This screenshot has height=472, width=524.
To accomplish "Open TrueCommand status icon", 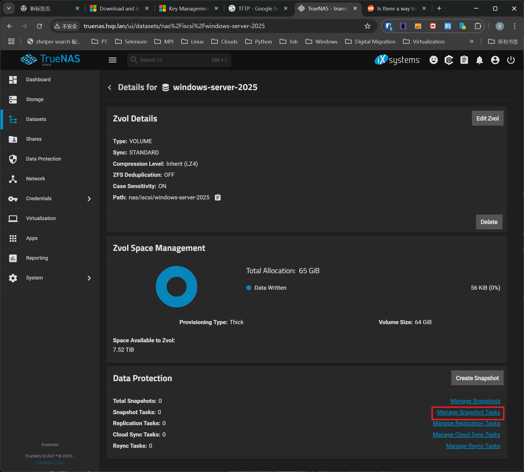I will (x=449, y=60).
